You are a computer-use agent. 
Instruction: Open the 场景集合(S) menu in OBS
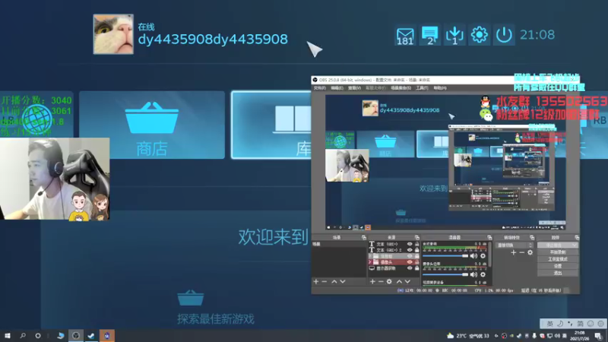tap(401, 88)
